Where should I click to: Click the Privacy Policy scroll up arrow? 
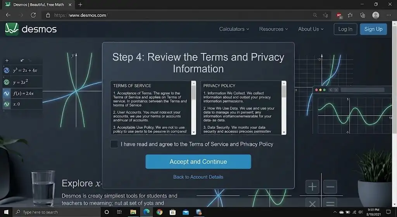pyautogui.click(x=284, y=83)
